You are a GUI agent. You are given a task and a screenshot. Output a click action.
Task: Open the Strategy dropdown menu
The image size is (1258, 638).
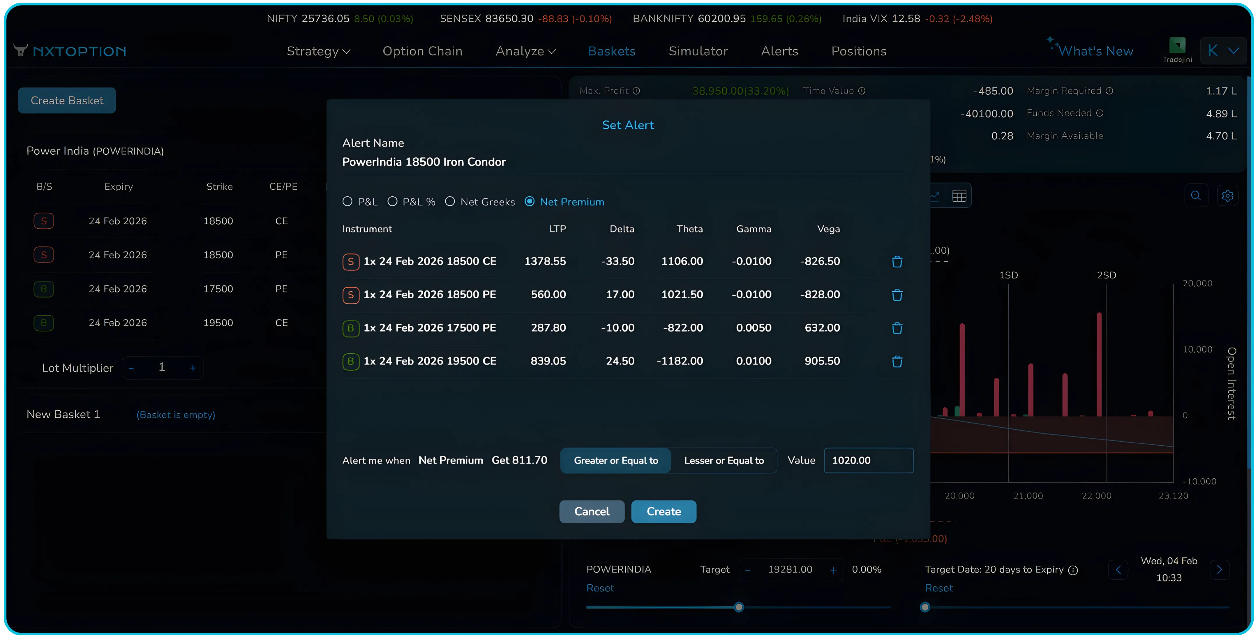[x=318, y=51]
